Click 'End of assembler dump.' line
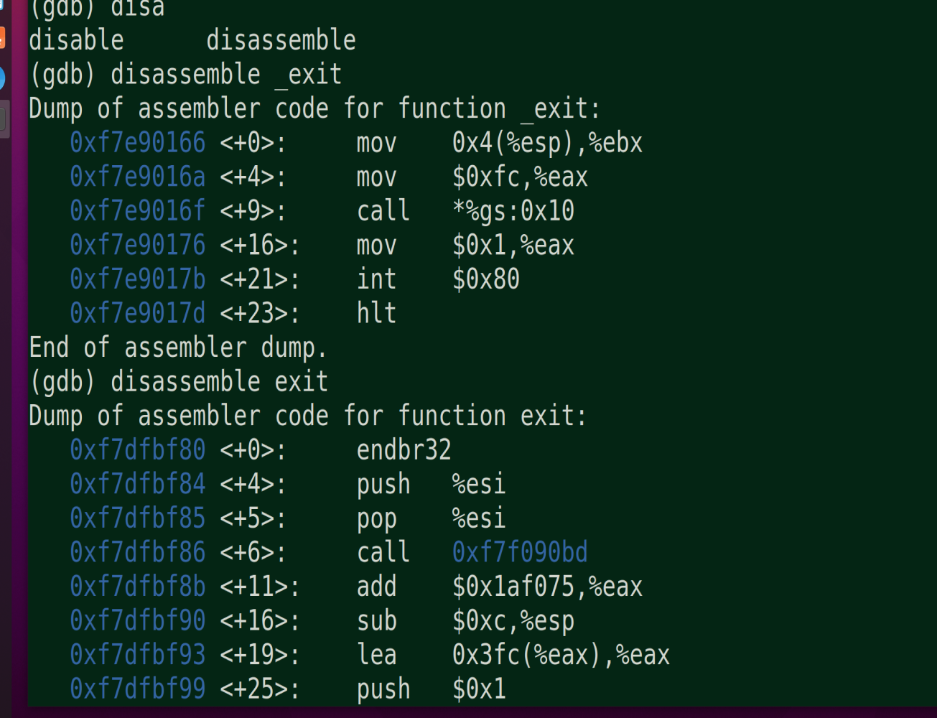This screenshot has width=937, height=718. 178,348
